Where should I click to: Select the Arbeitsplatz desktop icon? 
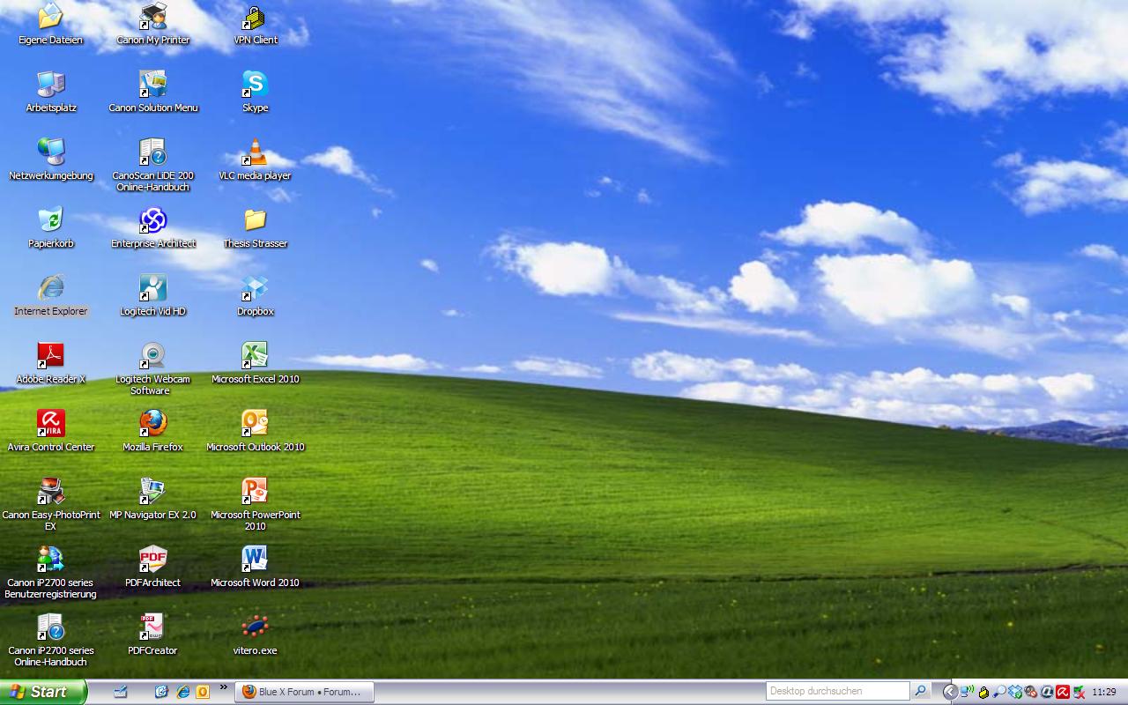[51, 93]
